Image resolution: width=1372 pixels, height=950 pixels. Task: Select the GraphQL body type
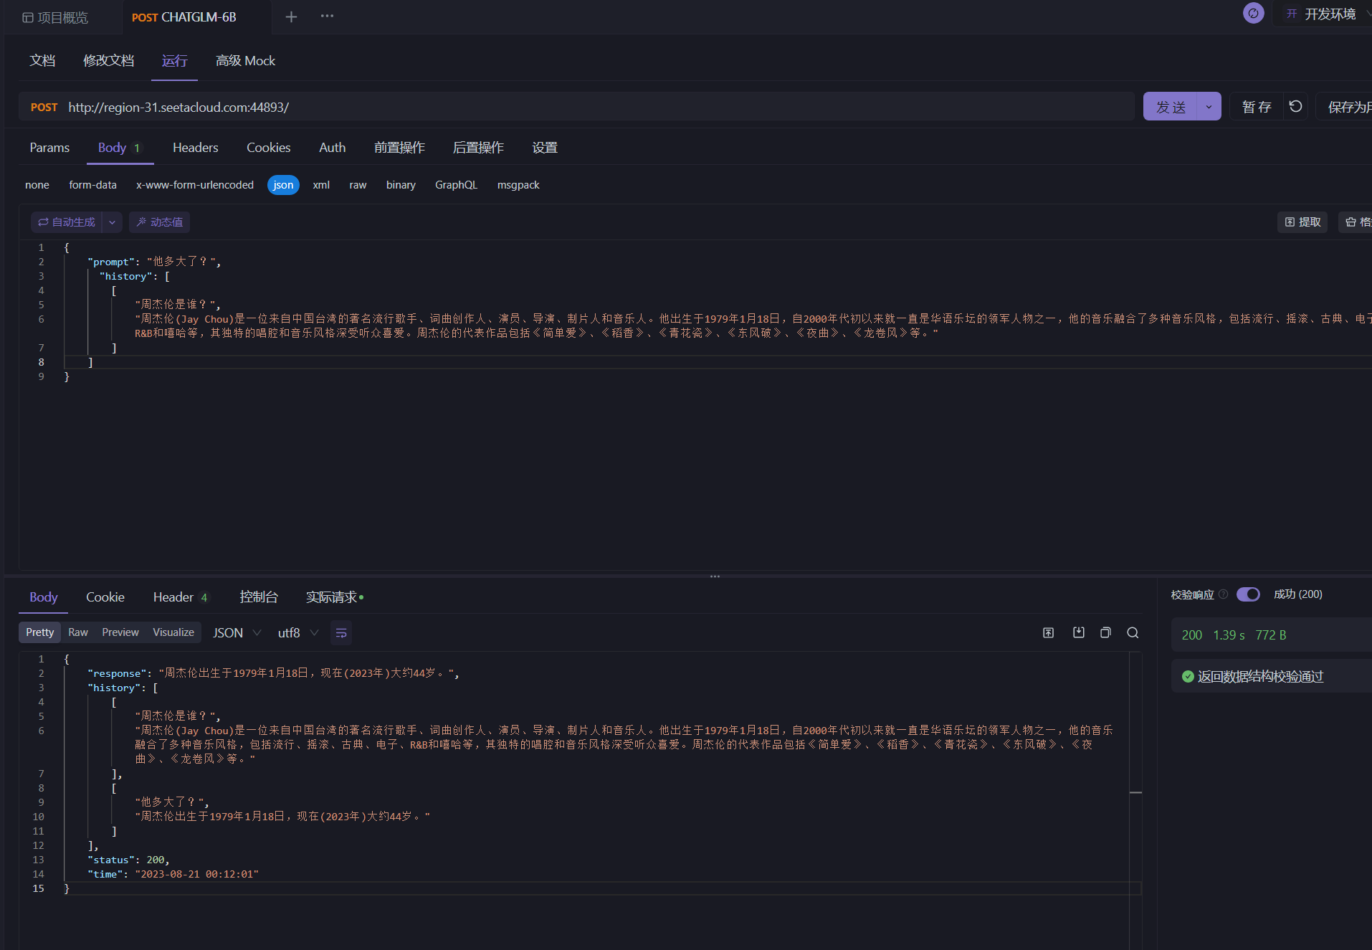pyautogui.click(x=456, y=185)
